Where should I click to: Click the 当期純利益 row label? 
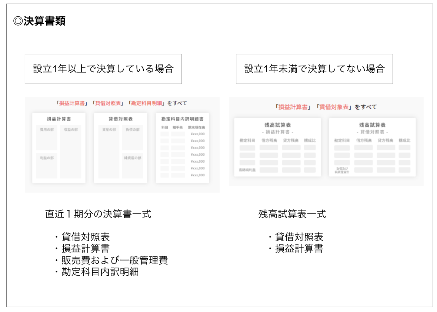click(x=247, y=170)
